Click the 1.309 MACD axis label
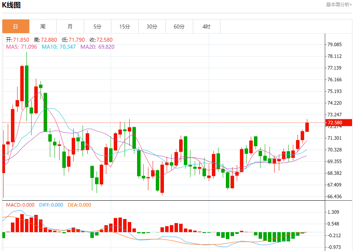This screenshot has width=354, height=251. pyautogui.click(x=333, y=212)
